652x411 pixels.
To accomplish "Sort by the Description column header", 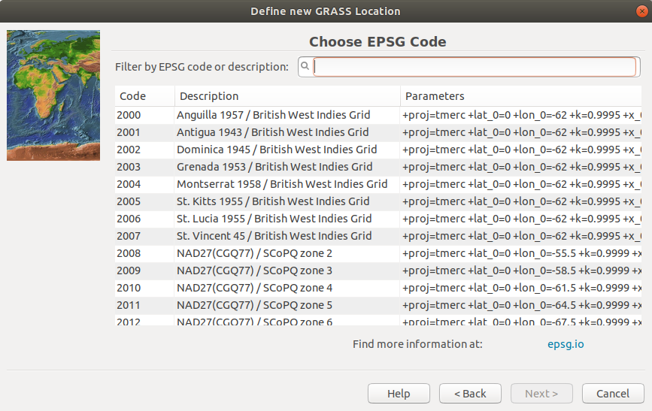I will (287, 96).
